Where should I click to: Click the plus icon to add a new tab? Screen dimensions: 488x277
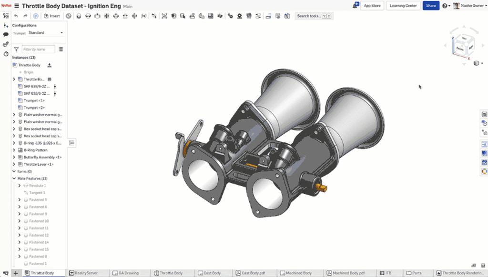click(16, 273)
